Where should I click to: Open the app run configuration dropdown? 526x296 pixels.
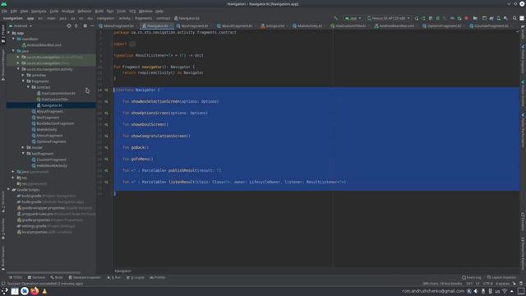click(353, 18)
